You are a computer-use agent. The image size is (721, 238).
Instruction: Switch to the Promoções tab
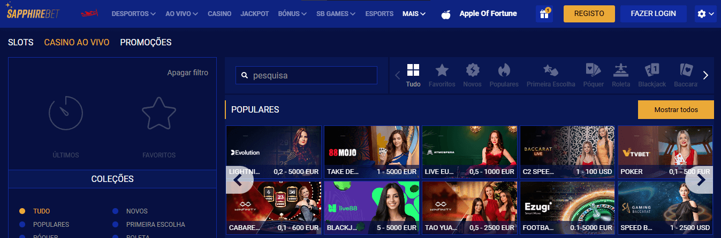[146, 42]
